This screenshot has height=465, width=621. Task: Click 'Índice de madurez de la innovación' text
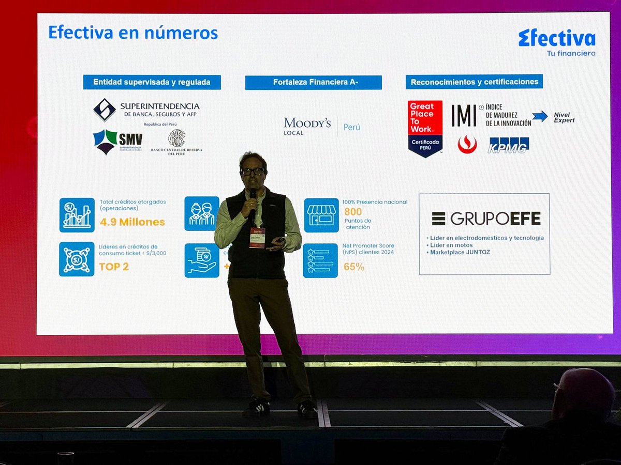[508, 115]
